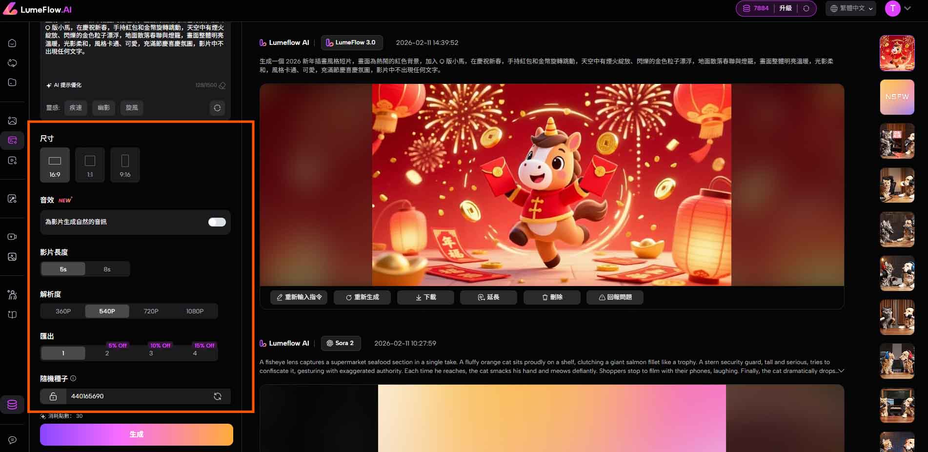Image resolution: width=928 pixels, height=452 pixels.
Task: Toggle natural audio generation switch
Action: 217,222
